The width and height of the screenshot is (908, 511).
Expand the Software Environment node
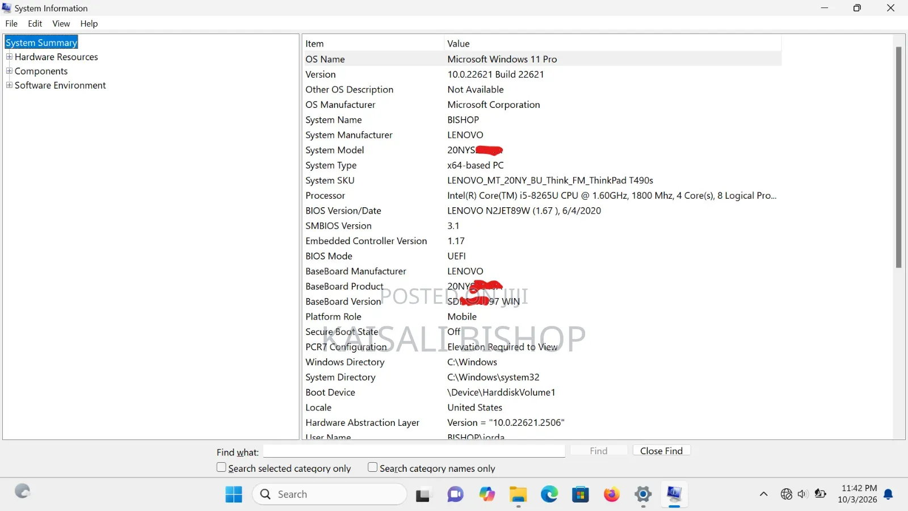(9, 85)
